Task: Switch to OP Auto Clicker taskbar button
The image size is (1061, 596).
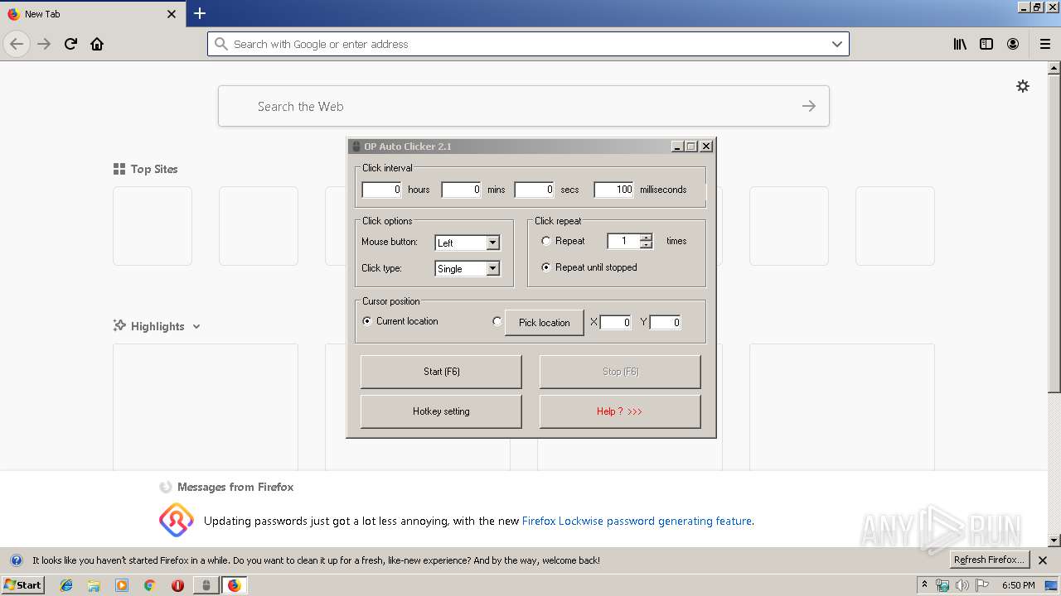Action: (206, 585)
